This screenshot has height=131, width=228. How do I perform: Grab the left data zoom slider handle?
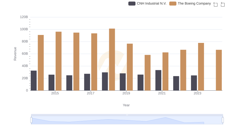click(31, 120)
